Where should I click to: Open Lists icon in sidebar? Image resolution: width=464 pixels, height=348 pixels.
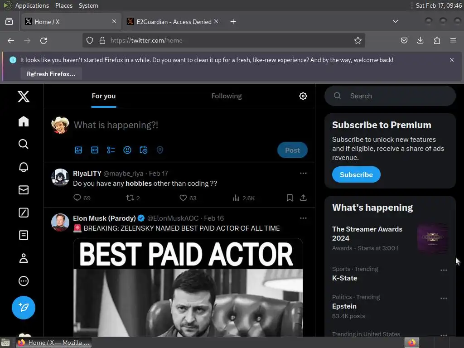click(x=24, y=235)
